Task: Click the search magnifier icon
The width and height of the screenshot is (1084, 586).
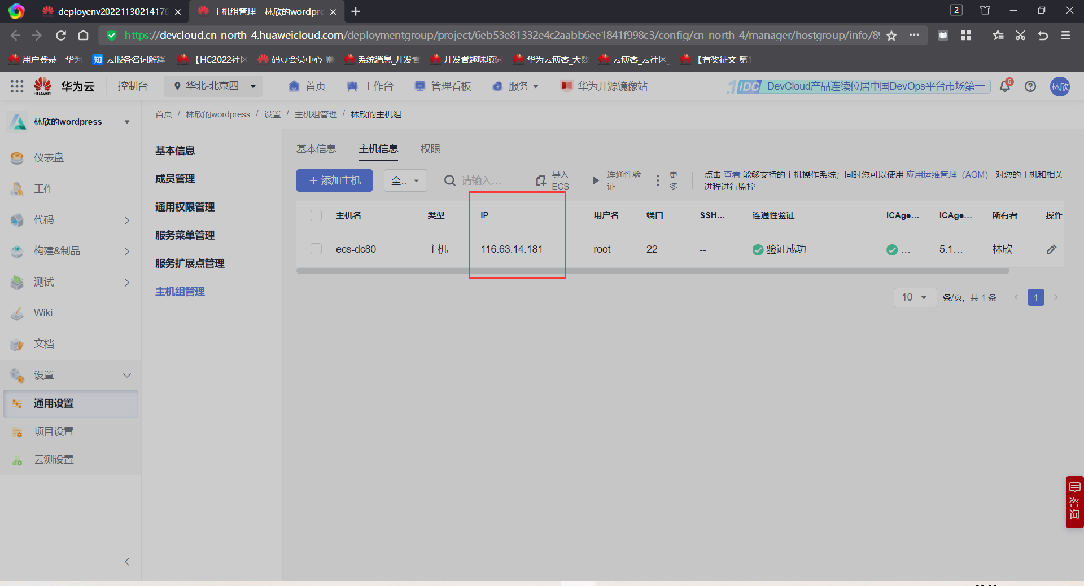Action: [x=449, y=180]
